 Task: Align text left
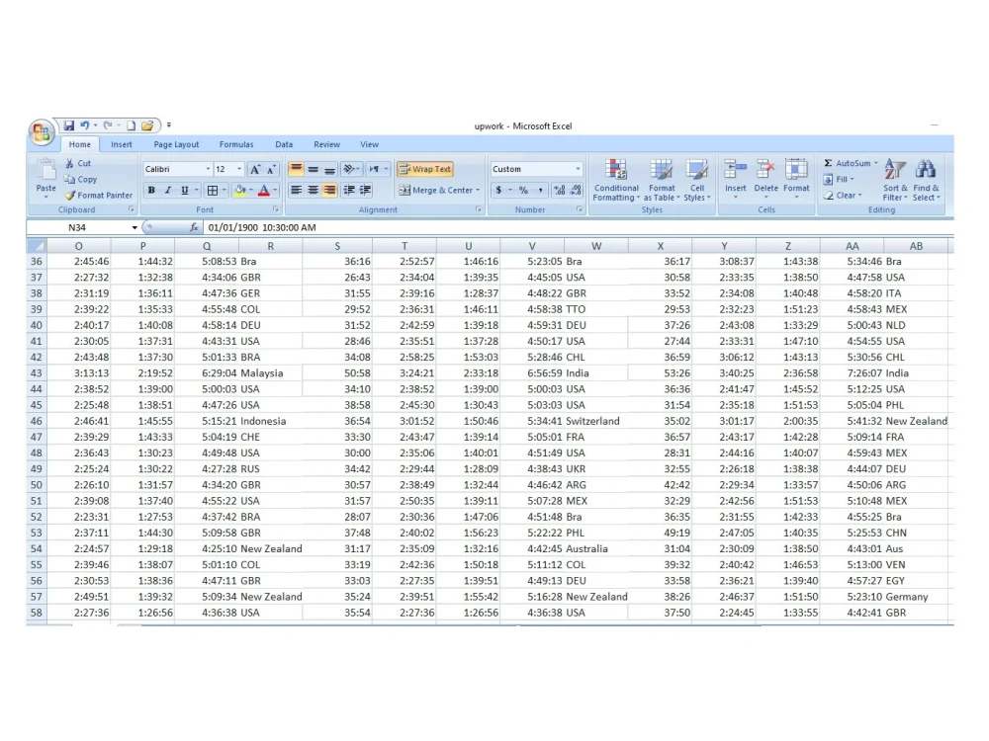point(296,191)
